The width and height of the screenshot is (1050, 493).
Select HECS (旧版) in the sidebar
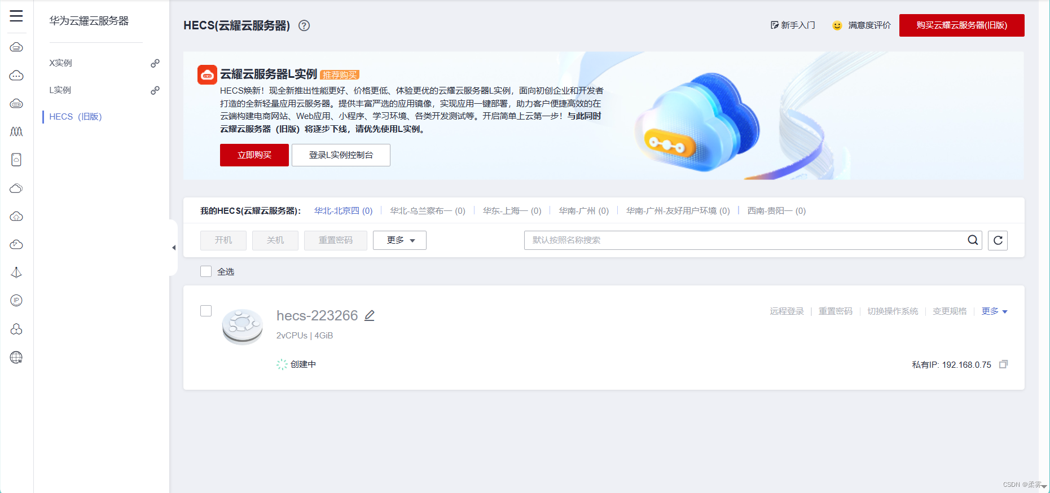click(76, 117)
